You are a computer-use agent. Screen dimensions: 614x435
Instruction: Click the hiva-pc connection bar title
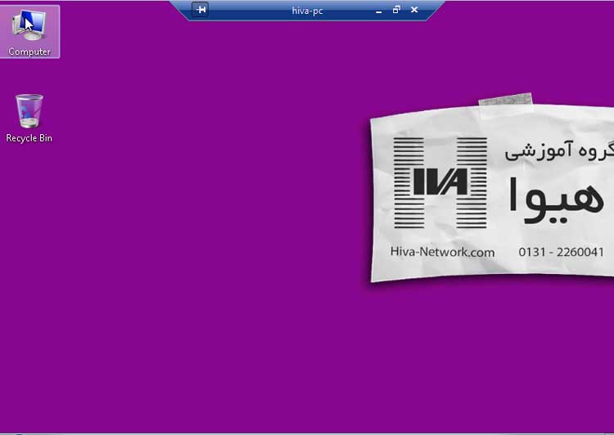coord(307,11)
